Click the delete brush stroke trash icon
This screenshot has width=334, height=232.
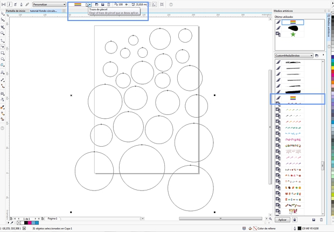108,4
